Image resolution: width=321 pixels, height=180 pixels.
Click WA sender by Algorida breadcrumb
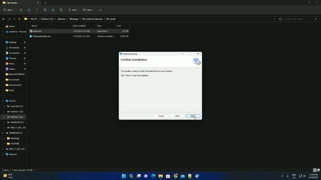tap(92, 19)
